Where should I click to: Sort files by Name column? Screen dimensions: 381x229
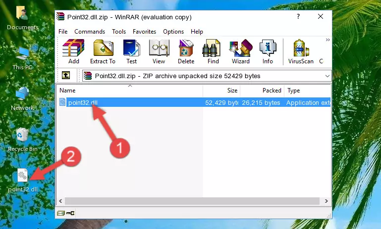point(130,91)
